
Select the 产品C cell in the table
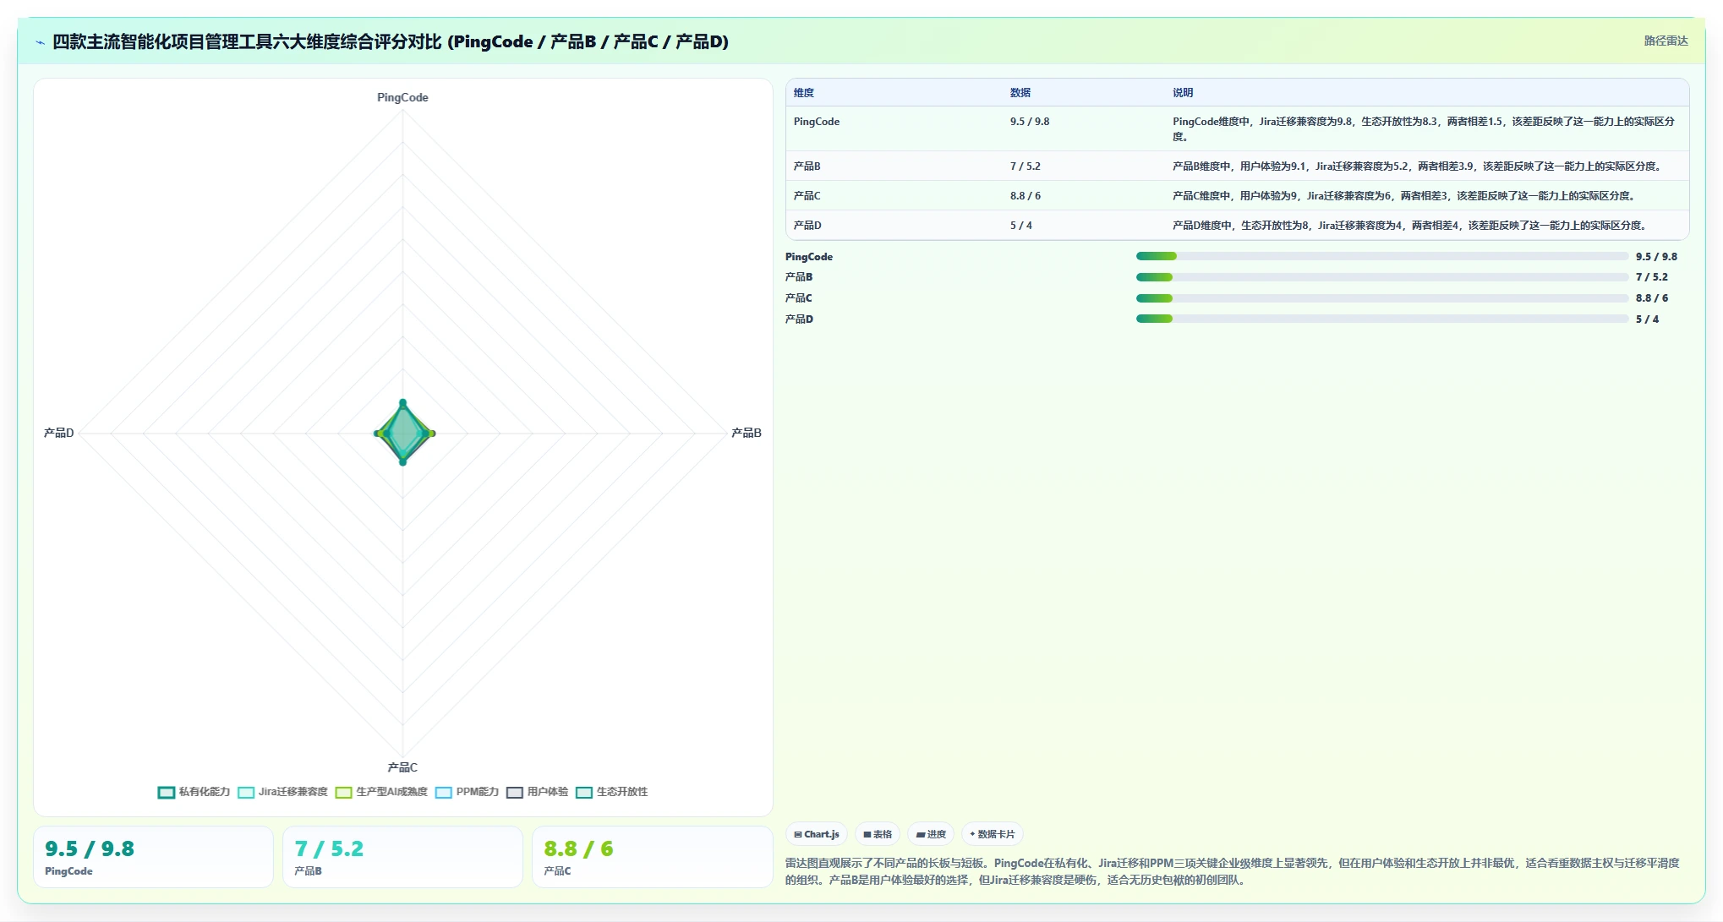click(x=807, y=196)
